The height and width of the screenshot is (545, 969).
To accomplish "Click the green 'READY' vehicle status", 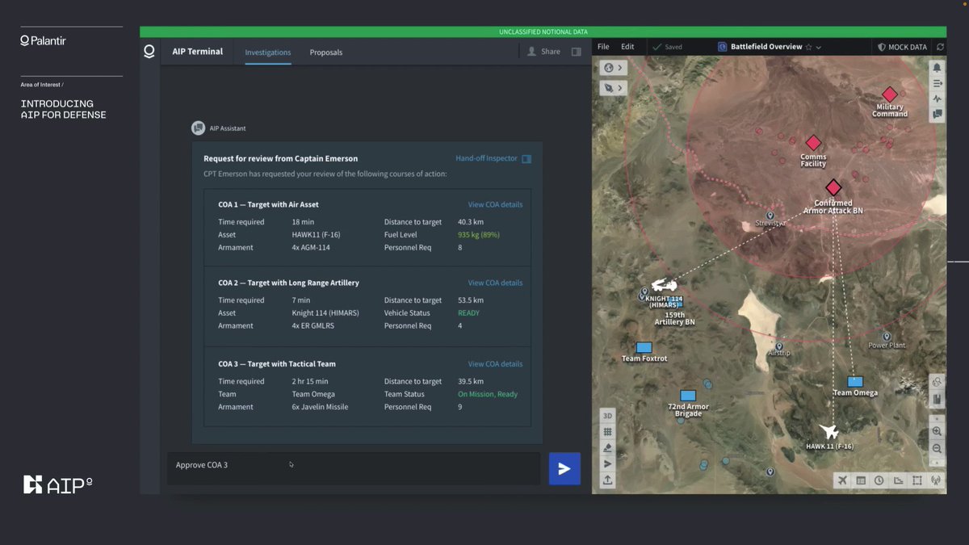I will pyautogui.click(x=468, y=313).
